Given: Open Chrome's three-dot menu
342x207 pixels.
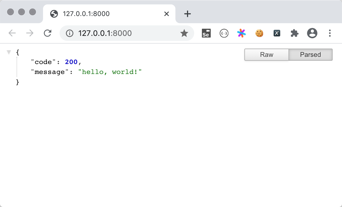Looking at the screenshot, I should pyautogui.click(x=330, y=33).
